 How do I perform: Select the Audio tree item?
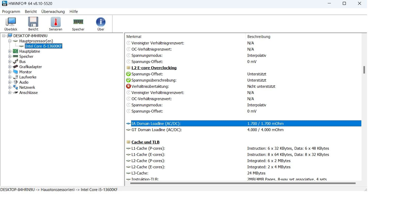tap(24, 82)
